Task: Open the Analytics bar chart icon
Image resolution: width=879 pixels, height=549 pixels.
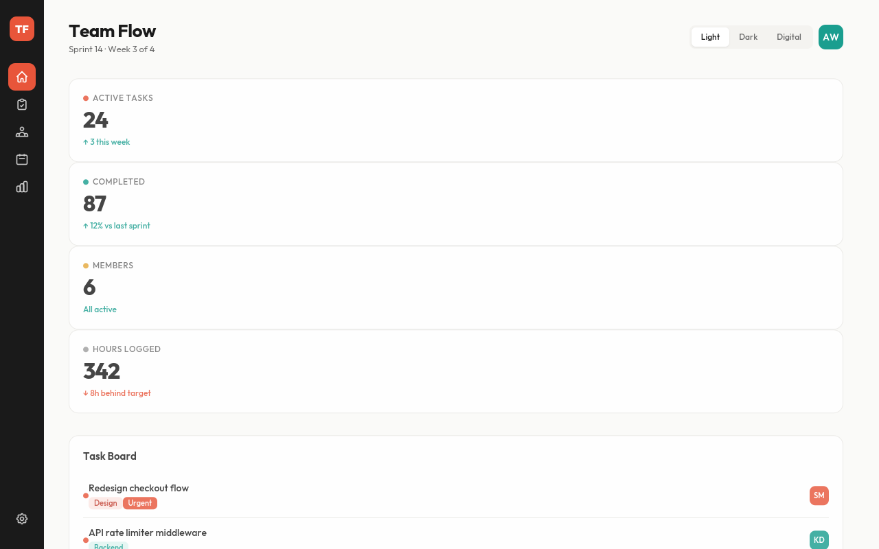Action: click(22, 187)
